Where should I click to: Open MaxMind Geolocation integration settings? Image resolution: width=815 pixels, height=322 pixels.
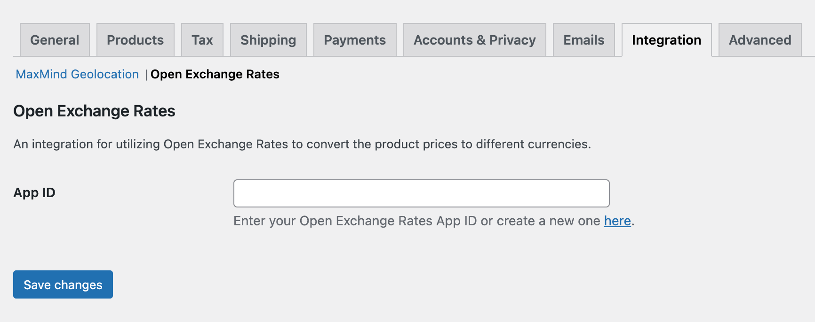77,74
